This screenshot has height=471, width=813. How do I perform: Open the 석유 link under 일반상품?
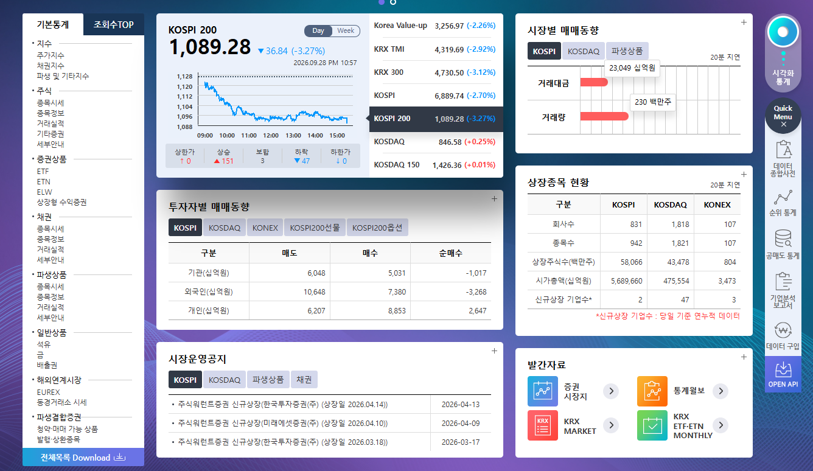(43, 344)
